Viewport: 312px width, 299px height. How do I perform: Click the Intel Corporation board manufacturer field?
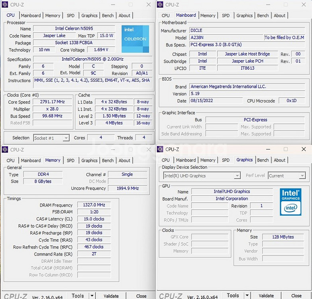(x=232, y=199)
